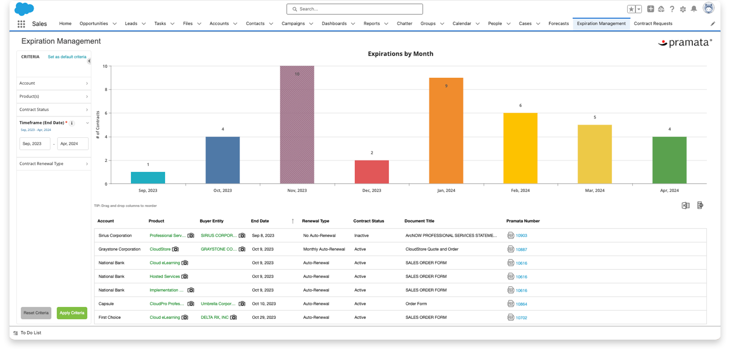The height and width of the screenshot is (351, 730).
Task: Open the App Launcher grid icon
Action: click(21, 24)
